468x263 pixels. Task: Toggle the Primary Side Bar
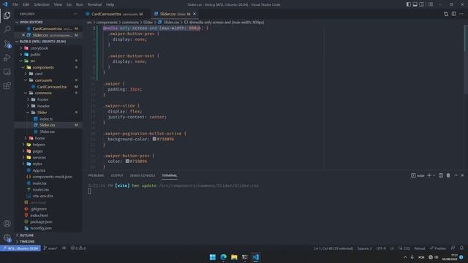pyautogui.click(x=408, y=4)
